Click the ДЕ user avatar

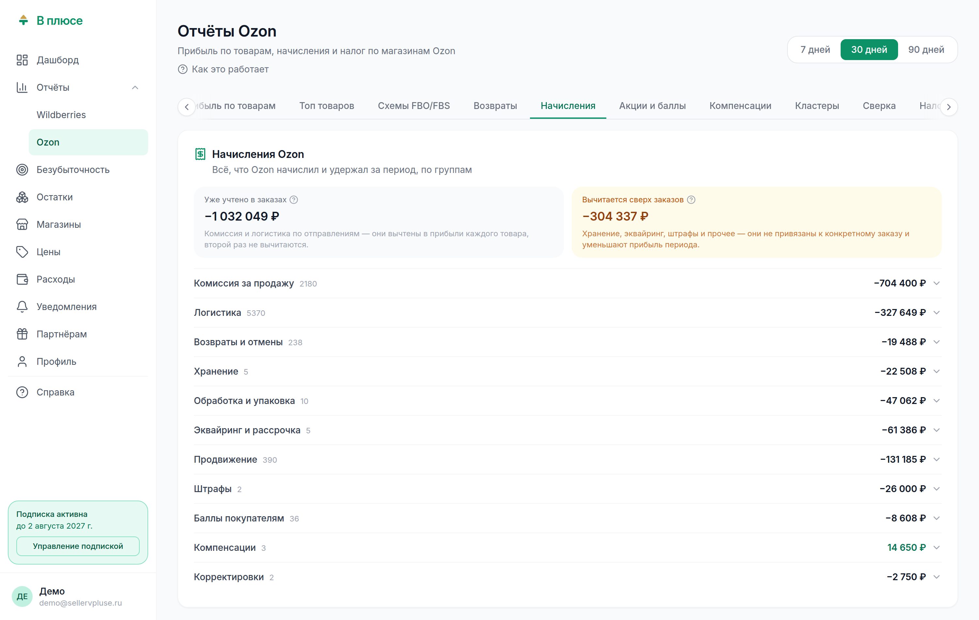tap(22, 597)
